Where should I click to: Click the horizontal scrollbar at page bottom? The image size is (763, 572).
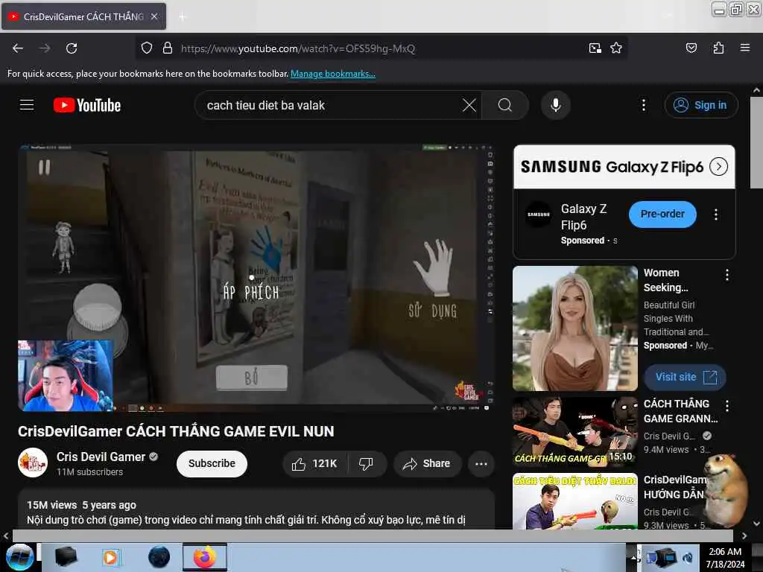(373, 536)
